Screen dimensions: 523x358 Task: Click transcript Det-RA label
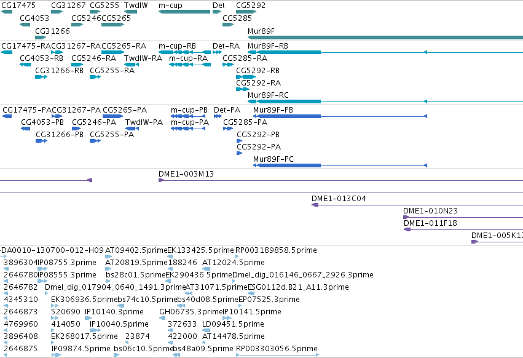click(226, 46)
